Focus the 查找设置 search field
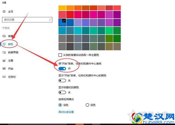175x125 pixels. 27,20
